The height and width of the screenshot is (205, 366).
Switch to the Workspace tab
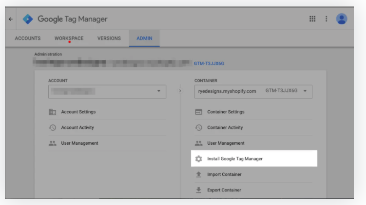(69, 38)
